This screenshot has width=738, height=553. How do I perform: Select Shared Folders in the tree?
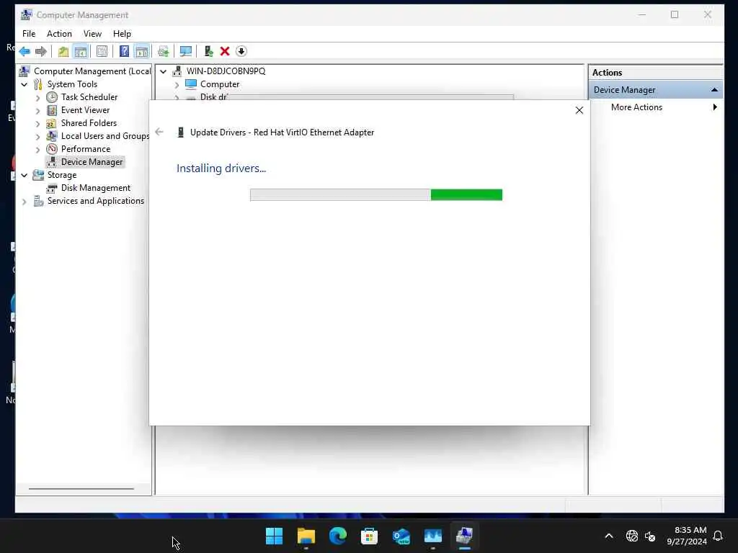coord(89,122)
